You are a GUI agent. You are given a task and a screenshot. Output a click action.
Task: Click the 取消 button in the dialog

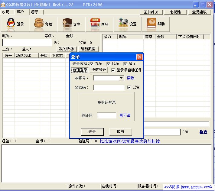tap(121, 132)
